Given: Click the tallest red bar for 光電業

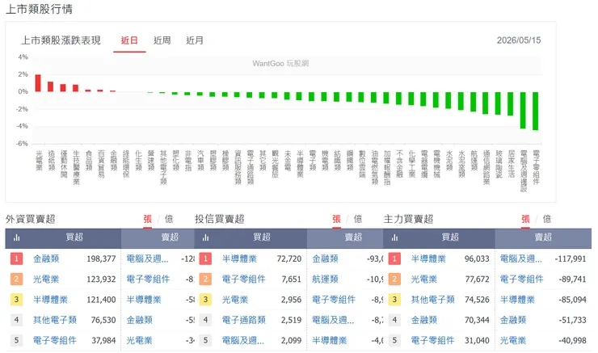Looking at the screenshot, I should [38, 83].
